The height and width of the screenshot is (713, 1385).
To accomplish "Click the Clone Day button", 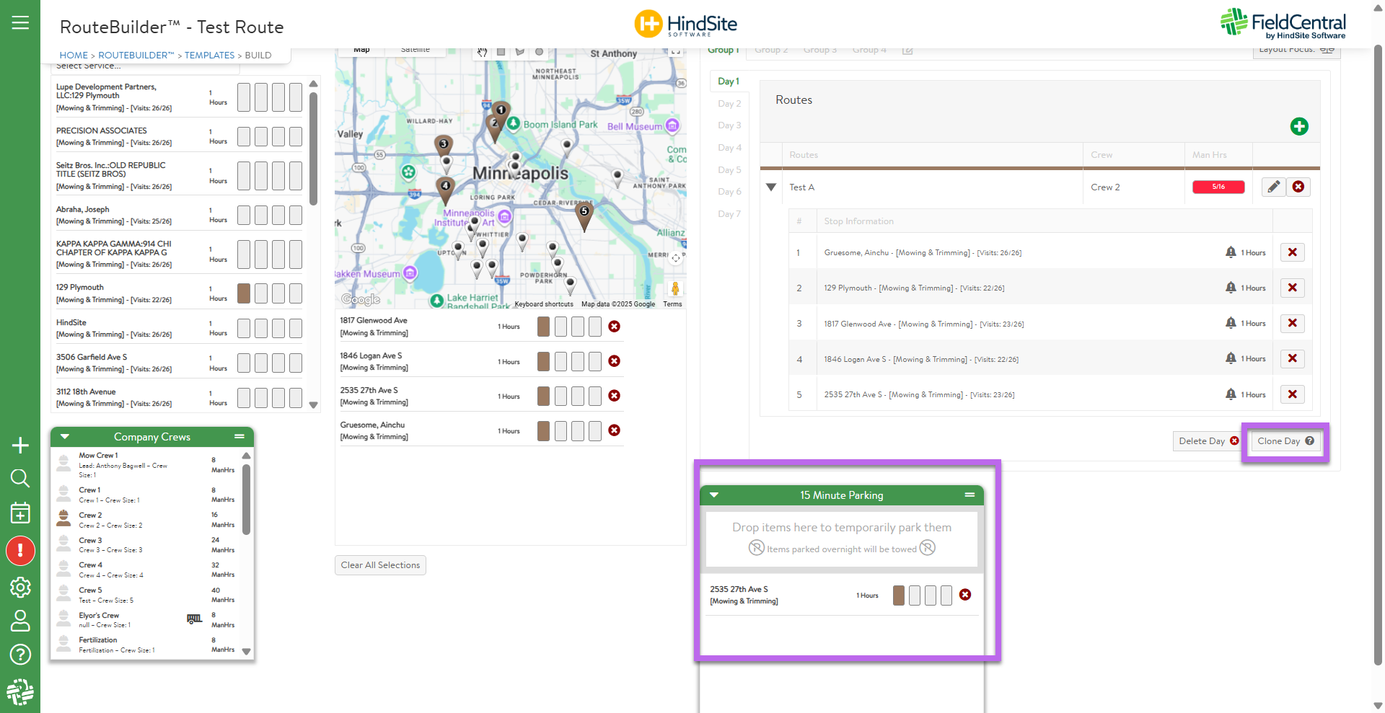I will coord(1285,441).
